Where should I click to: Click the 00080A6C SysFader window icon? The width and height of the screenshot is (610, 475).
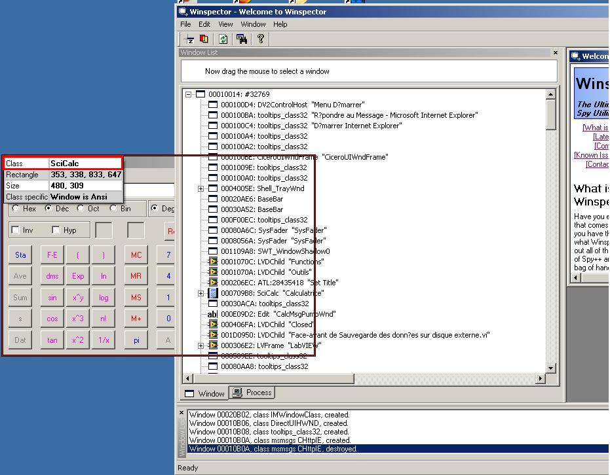pos(213,230)
